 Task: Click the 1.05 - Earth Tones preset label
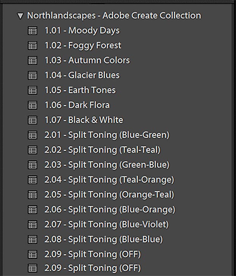tap(80, 90)
